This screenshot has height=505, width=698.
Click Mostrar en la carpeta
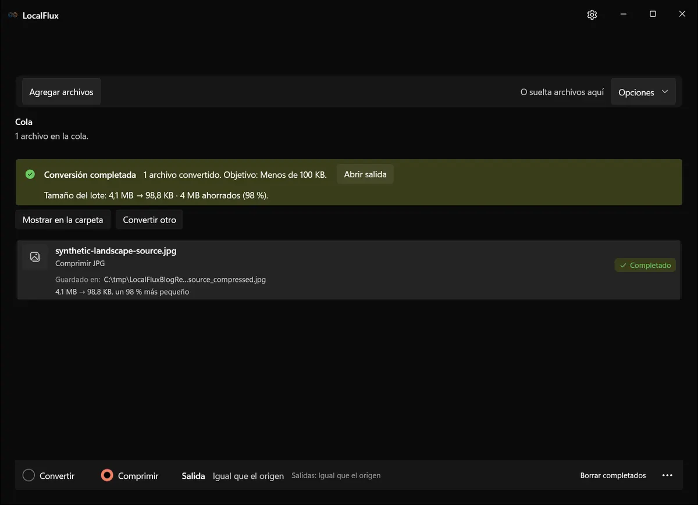pos(63,220)
